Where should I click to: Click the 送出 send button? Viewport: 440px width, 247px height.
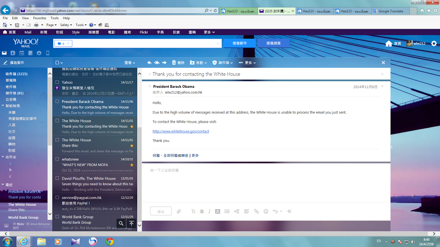point(161,211)
